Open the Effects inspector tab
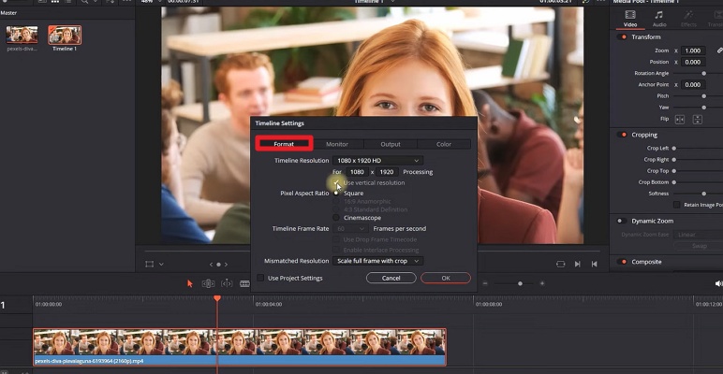Screen dimensions: 723x374 (688, 19)
